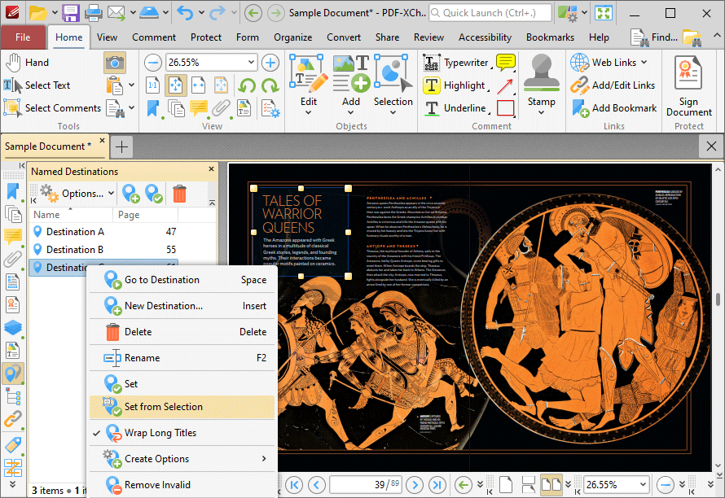Open the File menu
725x498 pixels.
(23, 37)
